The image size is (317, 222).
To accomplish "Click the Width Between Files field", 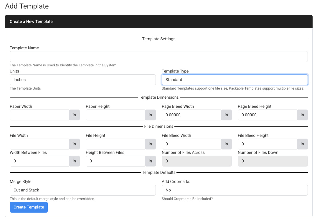I will coord(39,161).
